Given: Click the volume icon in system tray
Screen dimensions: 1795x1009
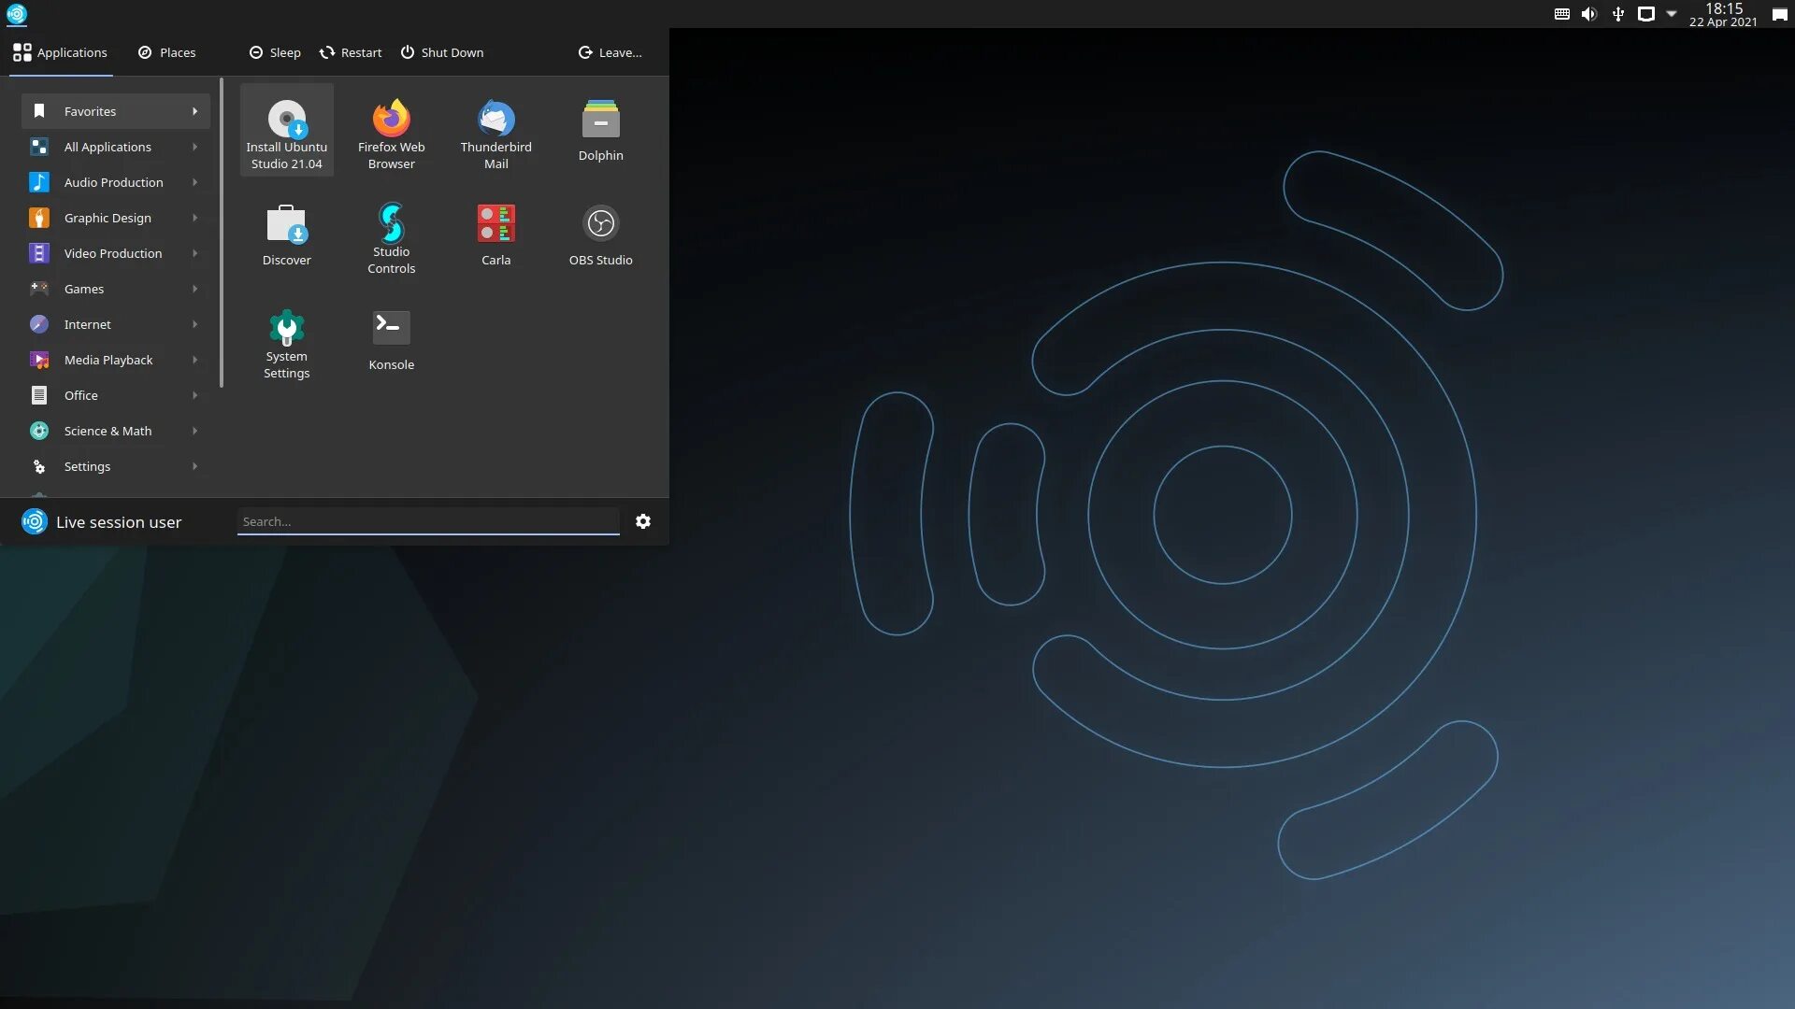Looking at the screenshot, I should coord(1589,14).
